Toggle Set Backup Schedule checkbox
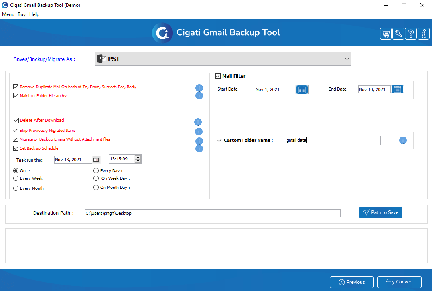The width and height of the screenshot is (432, 291). click(x=16, y=148)
